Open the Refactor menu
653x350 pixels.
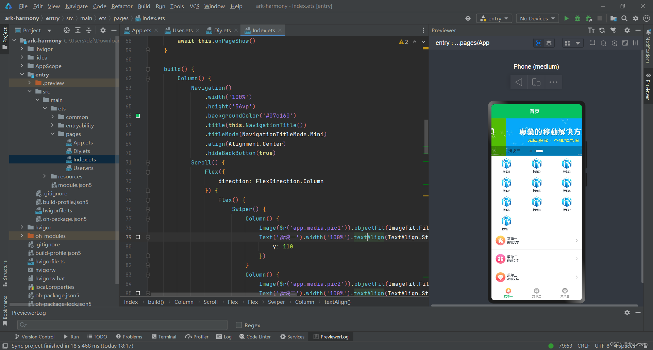(122, 6)
